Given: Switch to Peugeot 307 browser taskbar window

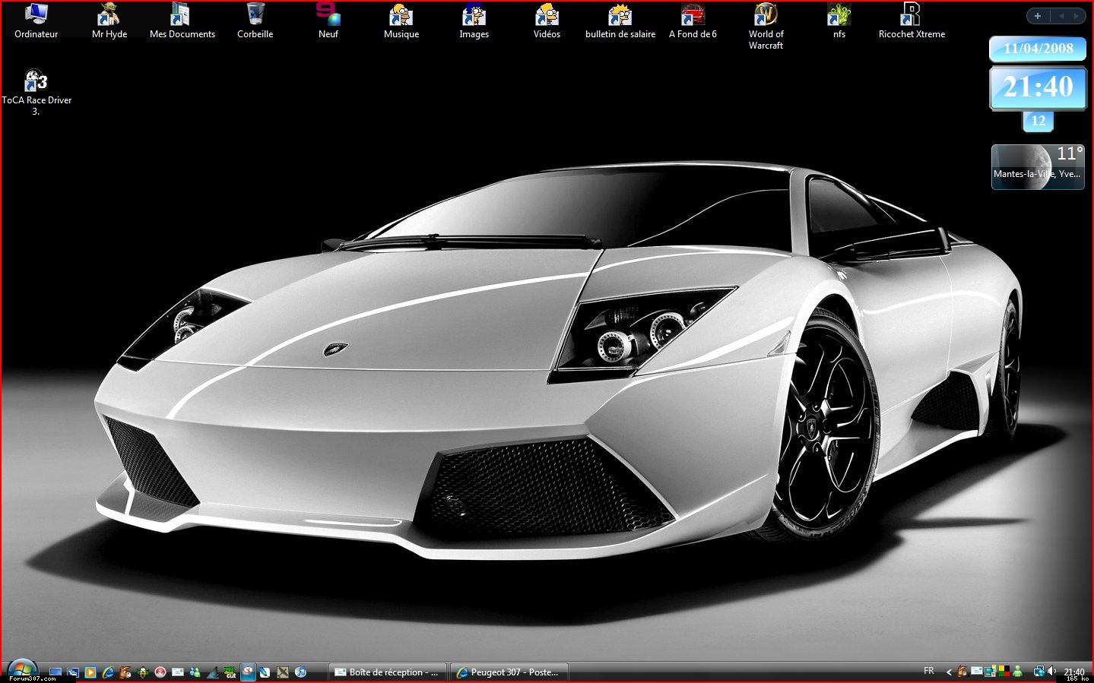Looking at the screenshot, I should point(507,672).
